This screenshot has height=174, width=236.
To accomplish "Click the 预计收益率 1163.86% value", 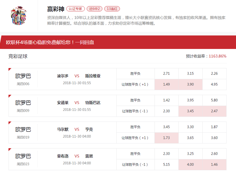I will coord(217,56).
